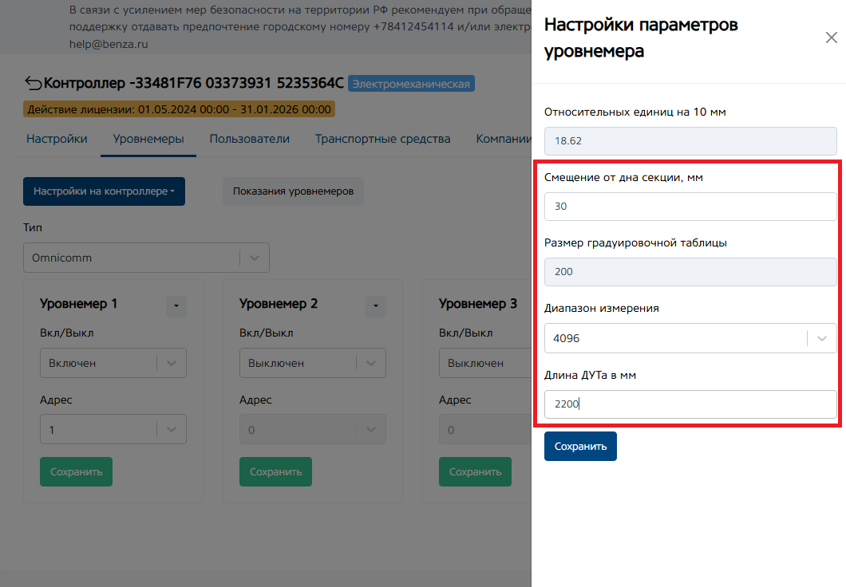Click Показания уровнемеров button
Screen dimensions: 846x587
pos(293,191)
